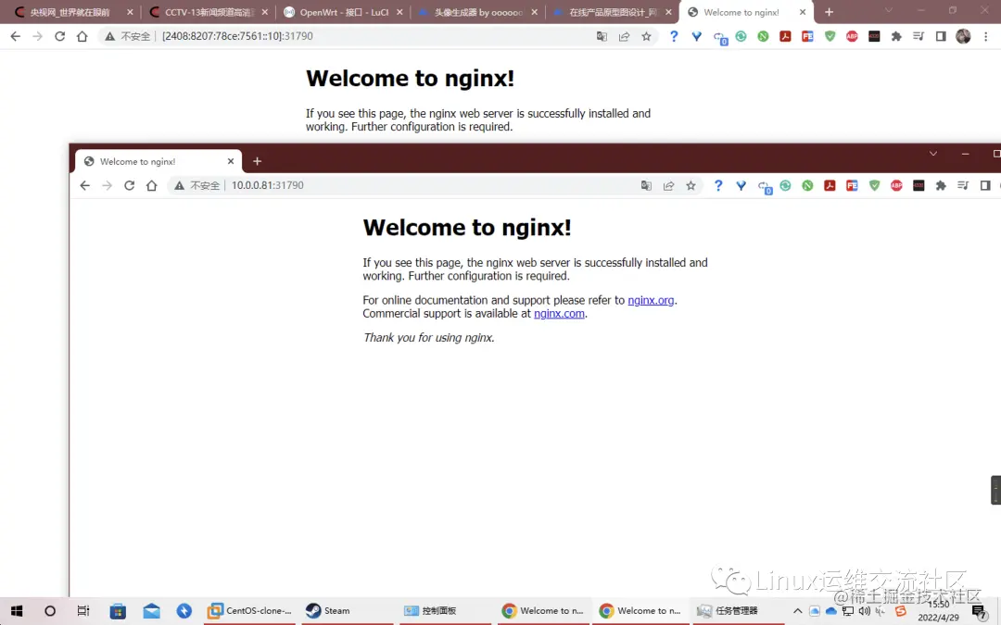Click the volume icon in the system tray

click(865, 611)
